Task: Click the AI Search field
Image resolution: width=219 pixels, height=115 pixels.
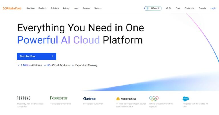Action: pos(153,8)
